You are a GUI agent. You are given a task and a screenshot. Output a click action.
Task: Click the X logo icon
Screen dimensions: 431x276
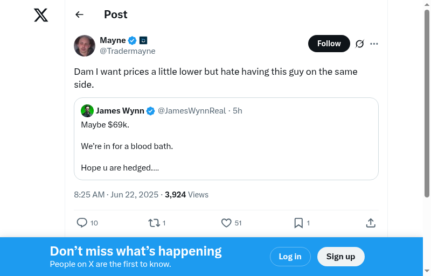click(41, 15)
